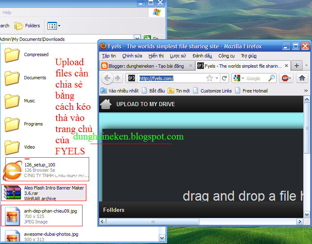Select the Programs folder icon
Screen dimensions: 312x244
pos(12,124)
